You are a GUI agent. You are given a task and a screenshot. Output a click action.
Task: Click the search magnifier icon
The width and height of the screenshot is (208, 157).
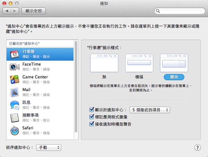pyautogui.click(x=158, y=11)
